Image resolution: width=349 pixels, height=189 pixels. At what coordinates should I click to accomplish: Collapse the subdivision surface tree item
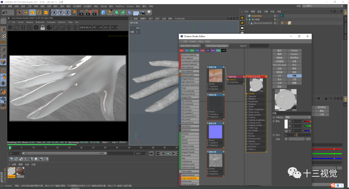pyautogui.click(x=247, y=20)
